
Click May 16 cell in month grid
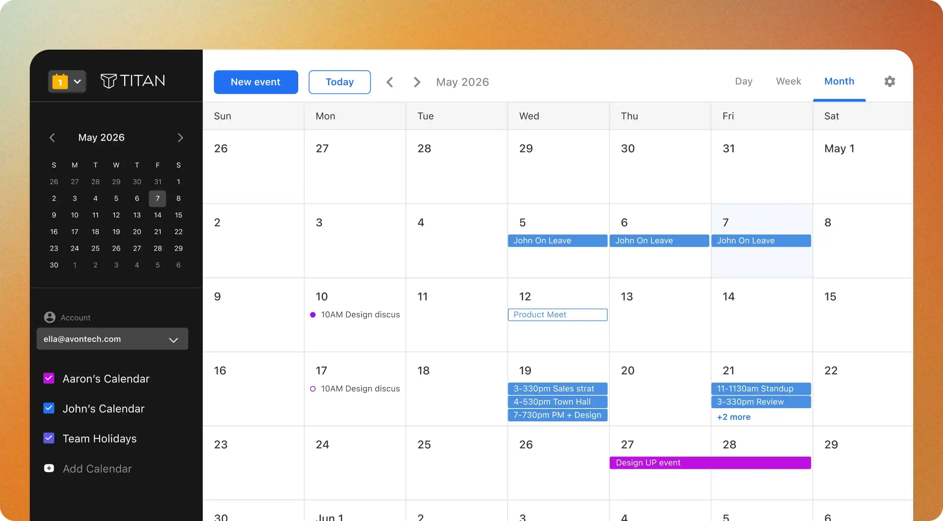253,389
